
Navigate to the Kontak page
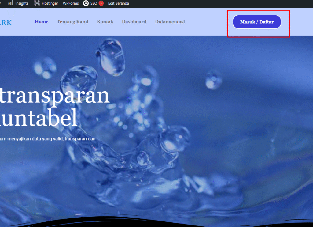105,22
